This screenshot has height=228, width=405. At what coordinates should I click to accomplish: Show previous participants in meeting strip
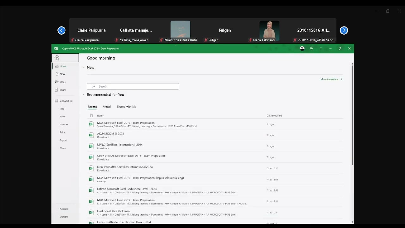coord(61,30)
